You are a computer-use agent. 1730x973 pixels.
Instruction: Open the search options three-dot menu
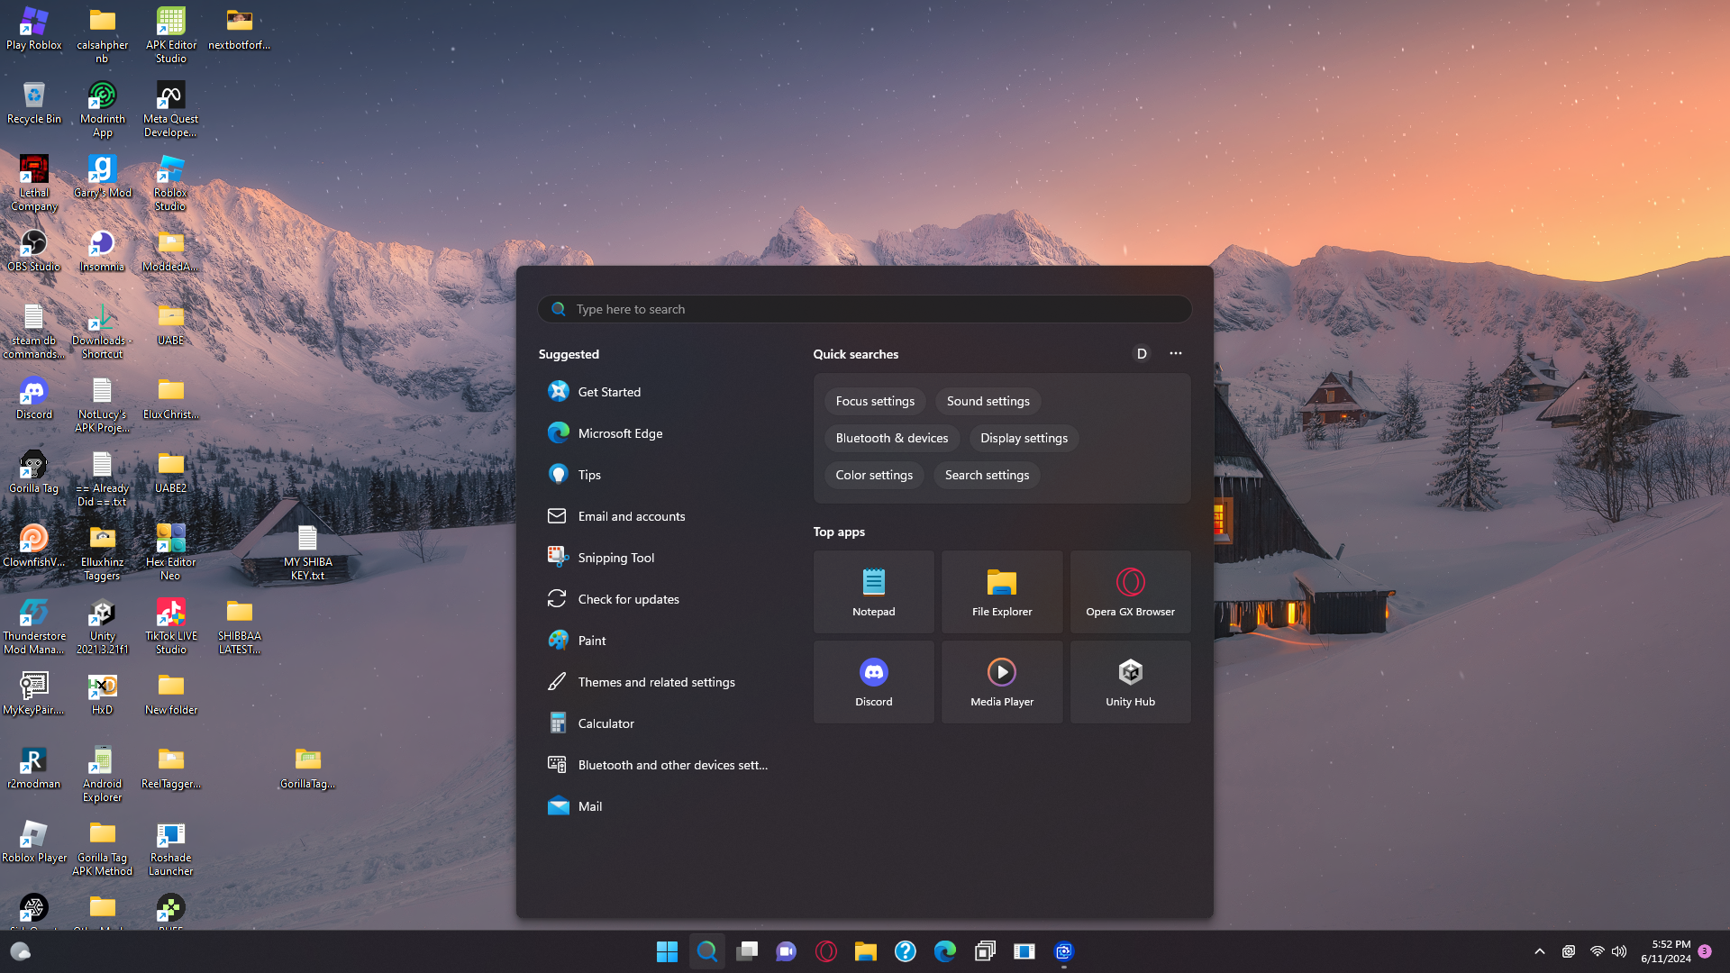pos(1175,353)
